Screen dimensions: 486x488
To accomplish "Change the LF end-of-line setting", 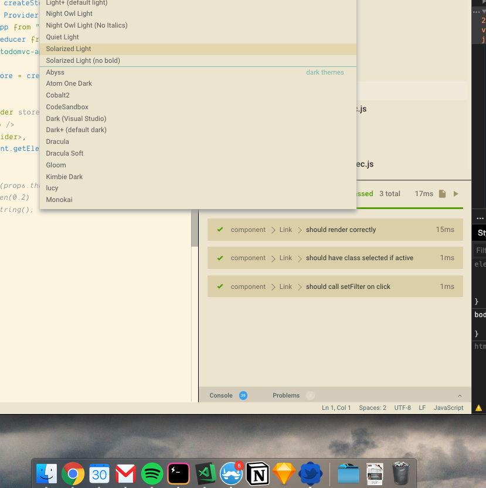I will tap(422, 408).
